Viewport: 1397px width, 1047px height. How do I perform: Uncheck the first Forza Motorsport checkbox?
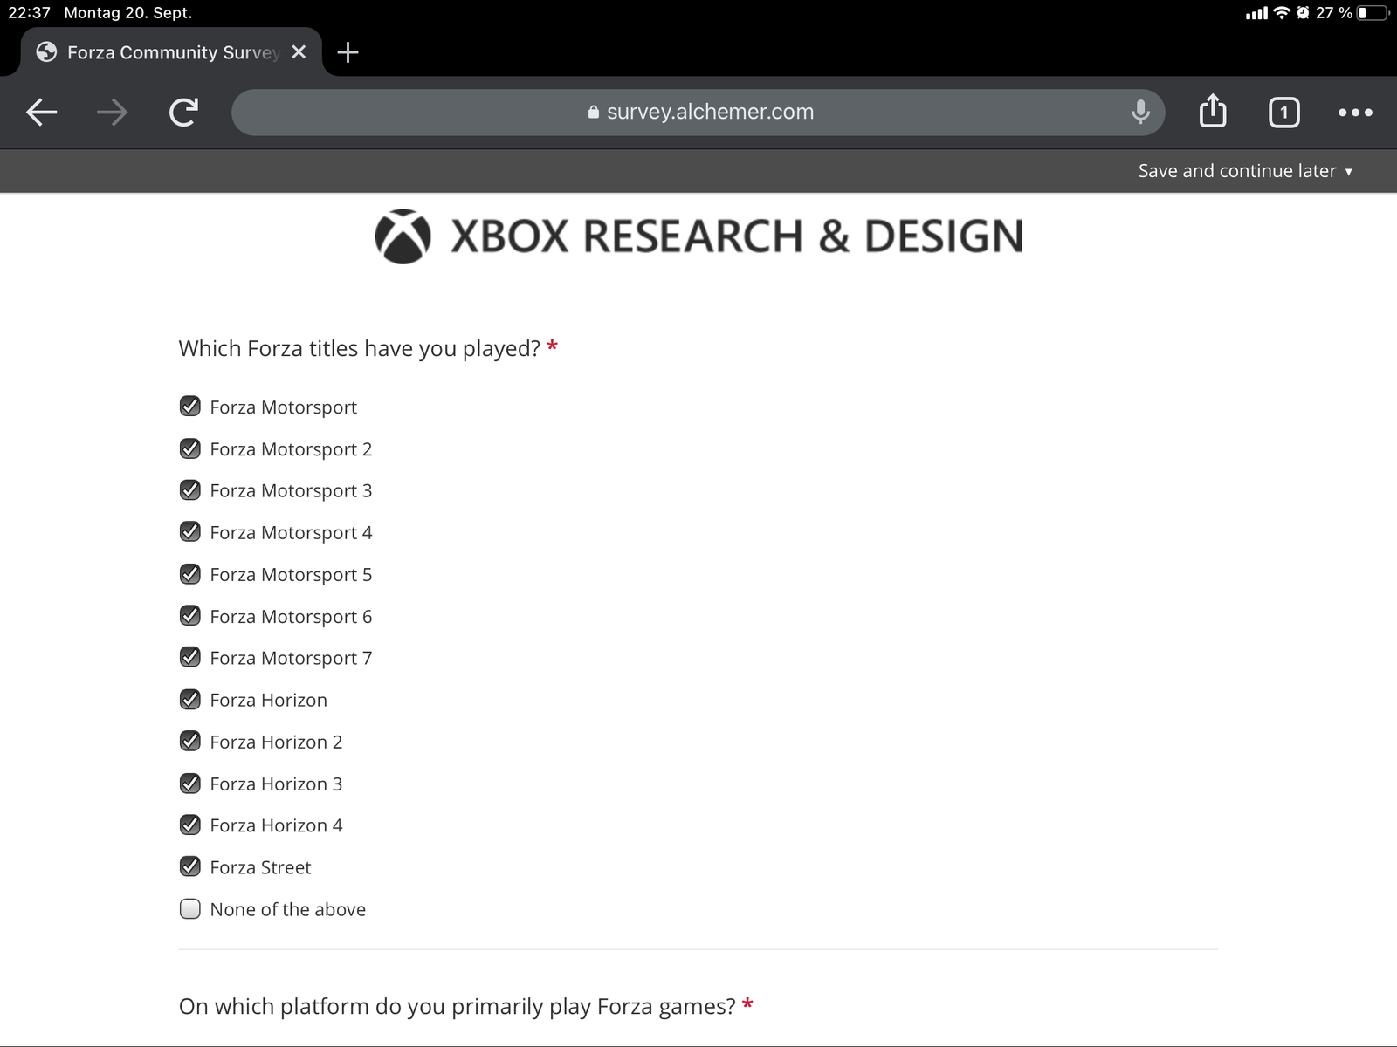click(x=189, y=407)
